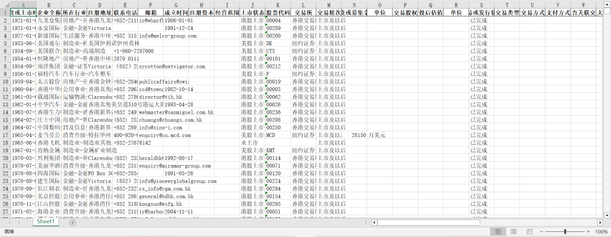The width and height of the screenshot is (611, 237).
Task: Select the 注册资本 header cell
Action: [x=201, y=12]
